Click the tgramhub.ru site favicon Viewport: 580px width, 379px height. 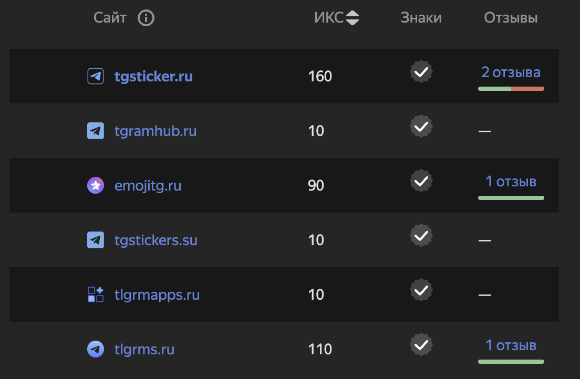point(96,131)
